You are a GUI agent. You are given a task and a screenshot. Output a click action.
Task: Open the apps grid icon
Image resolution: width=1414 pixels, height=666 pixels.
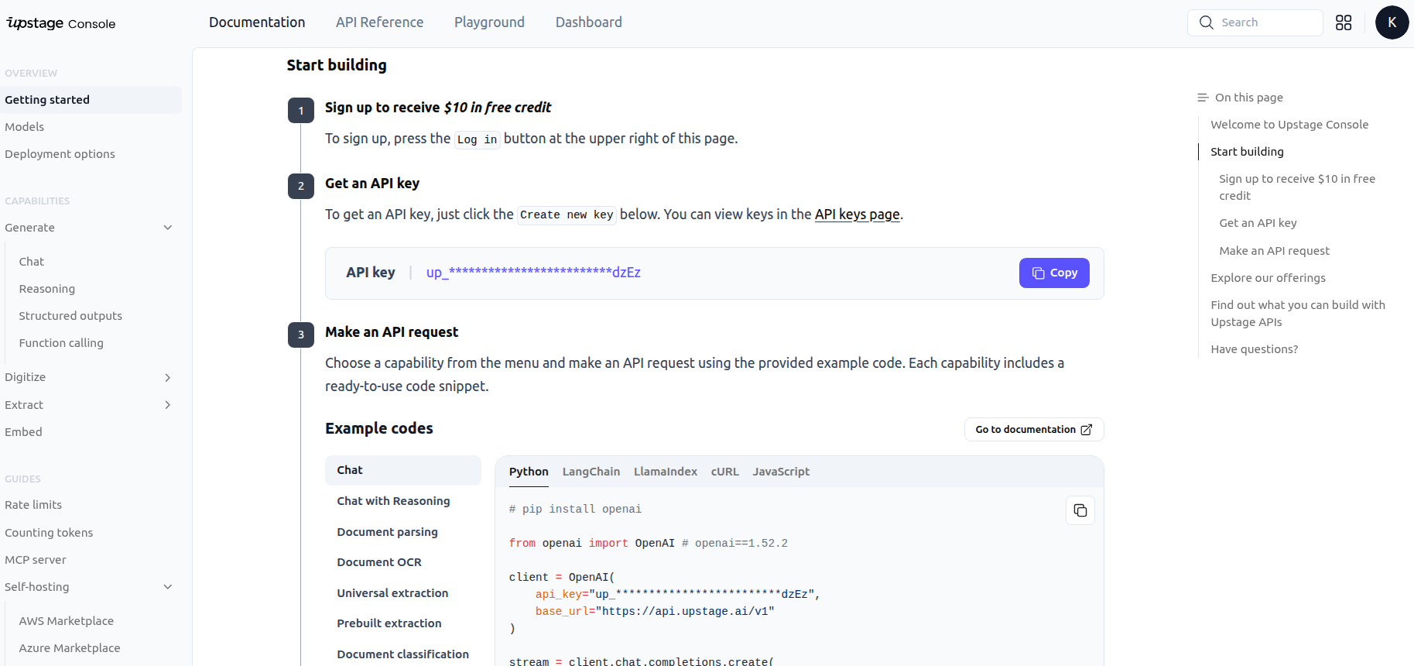(x=1344, y=22)
